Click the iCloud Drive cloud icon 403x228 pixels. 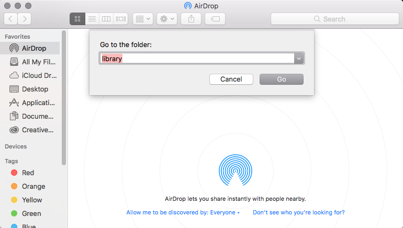point(14,75)
